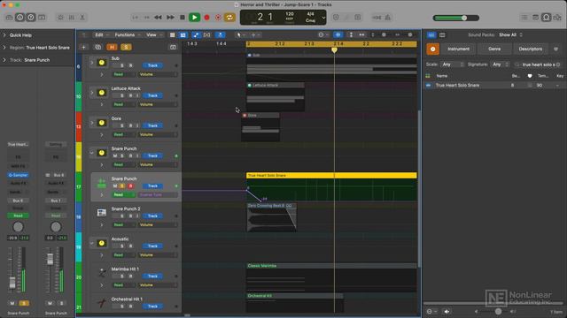Viewport: 567px width, 318px height.
Task: Collapse the Acoustic track stack
Action: 92,244
